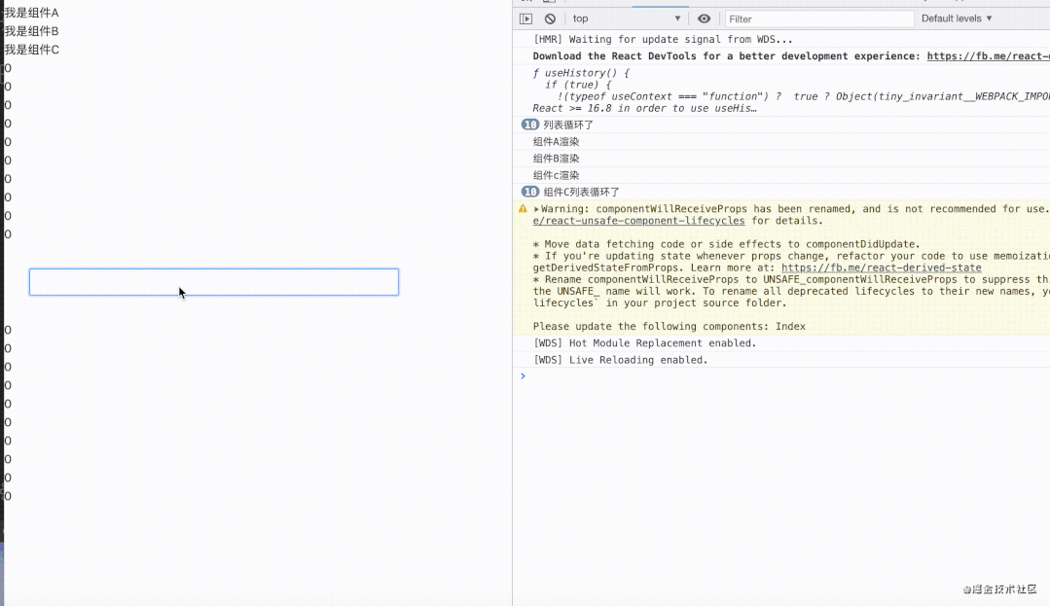Click the 我是组件A text on the page

(31, 13)
